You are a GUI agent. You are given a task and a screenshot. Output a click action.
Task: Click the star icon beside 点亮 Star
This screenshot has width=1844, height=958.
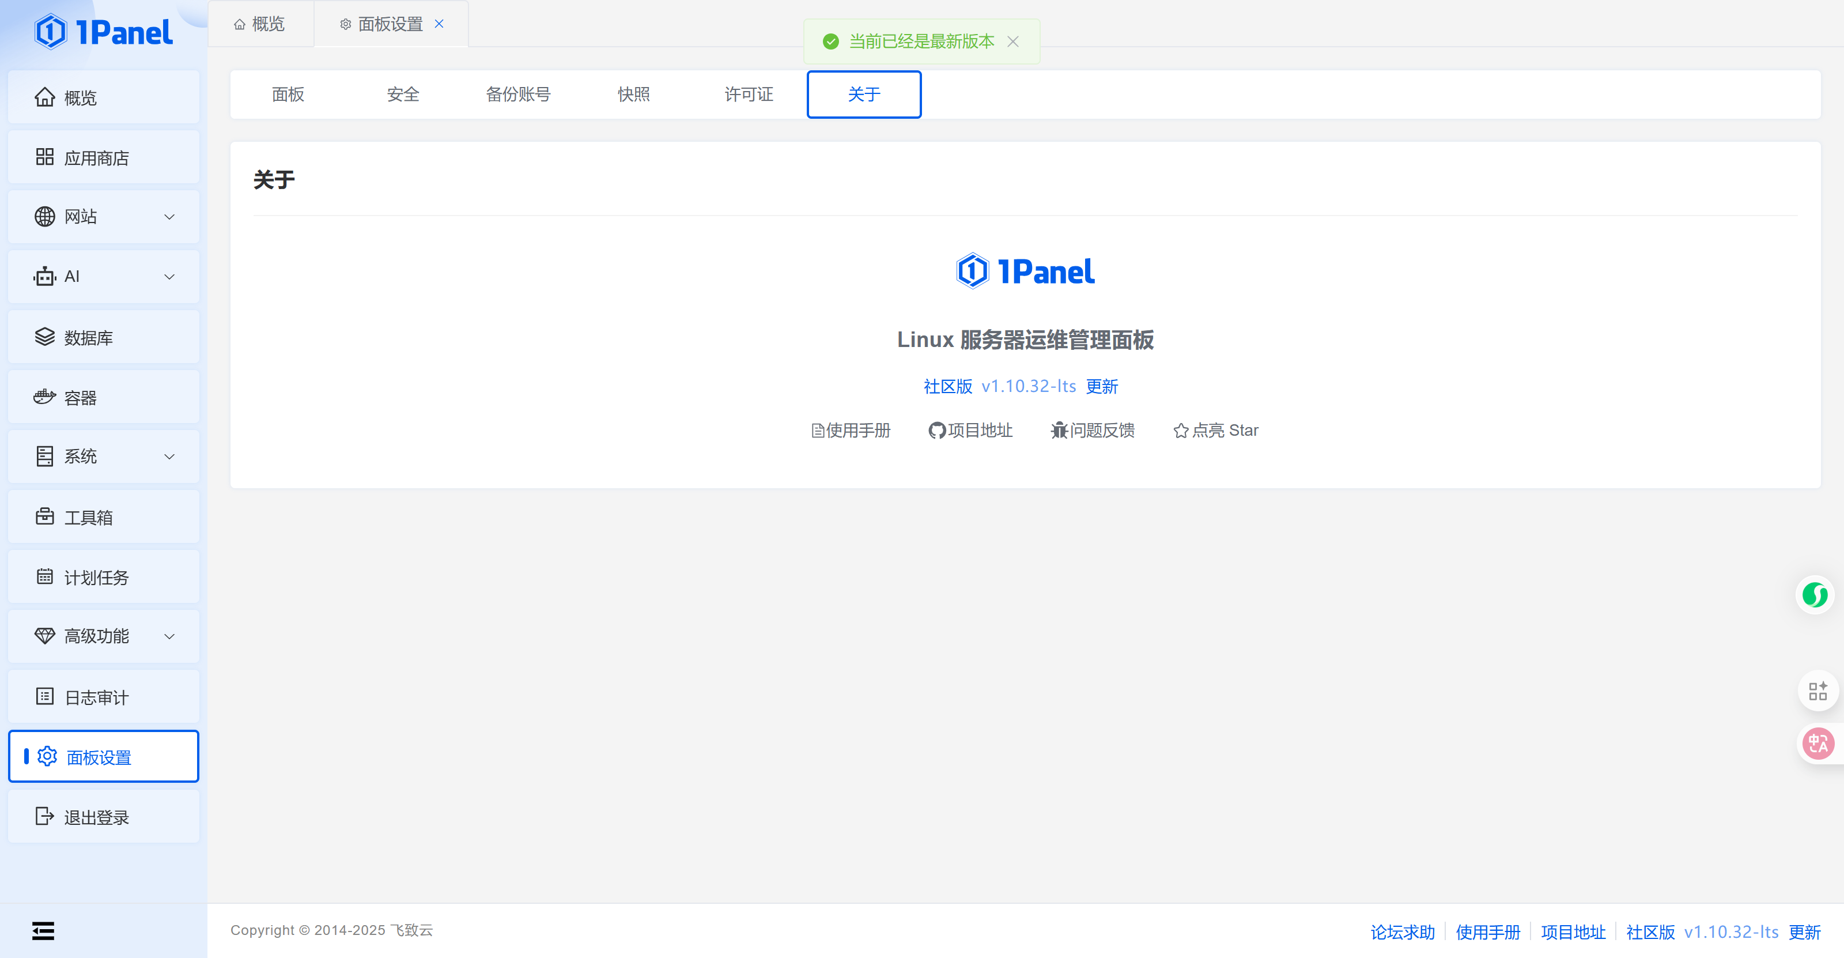tap(1181, 431)
